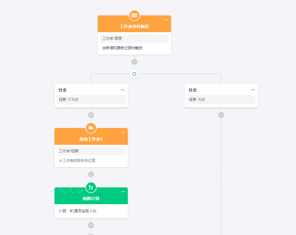Click the branch gateway diamond node
Viewport: 296px width, 235px height.
(134, 74)
